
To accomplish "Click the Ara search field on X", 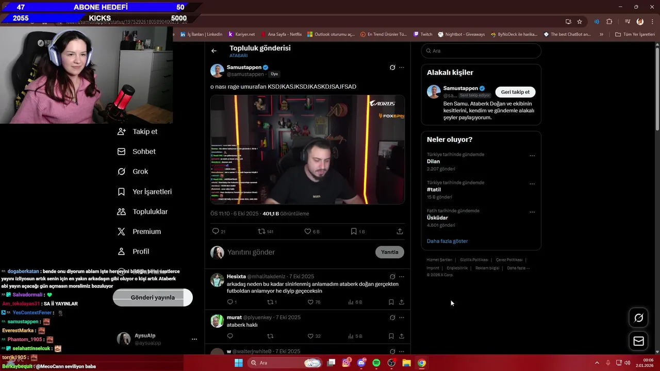I will click(x=481, y=51).
